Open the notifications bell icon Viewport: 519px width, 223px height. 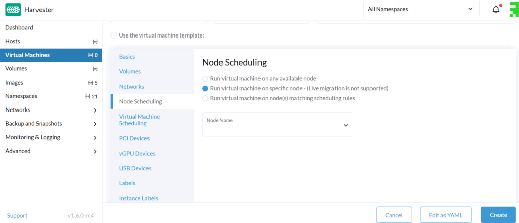496,9
